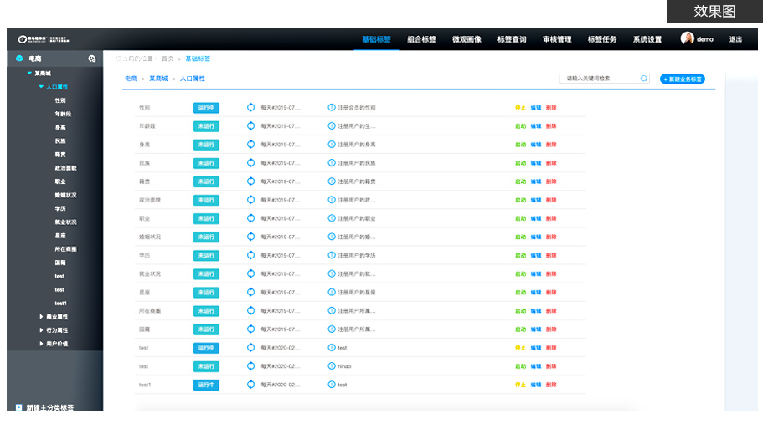The image size is (763, 439).
Task: Click the info icon beside nihao
Action: point(332,366)
